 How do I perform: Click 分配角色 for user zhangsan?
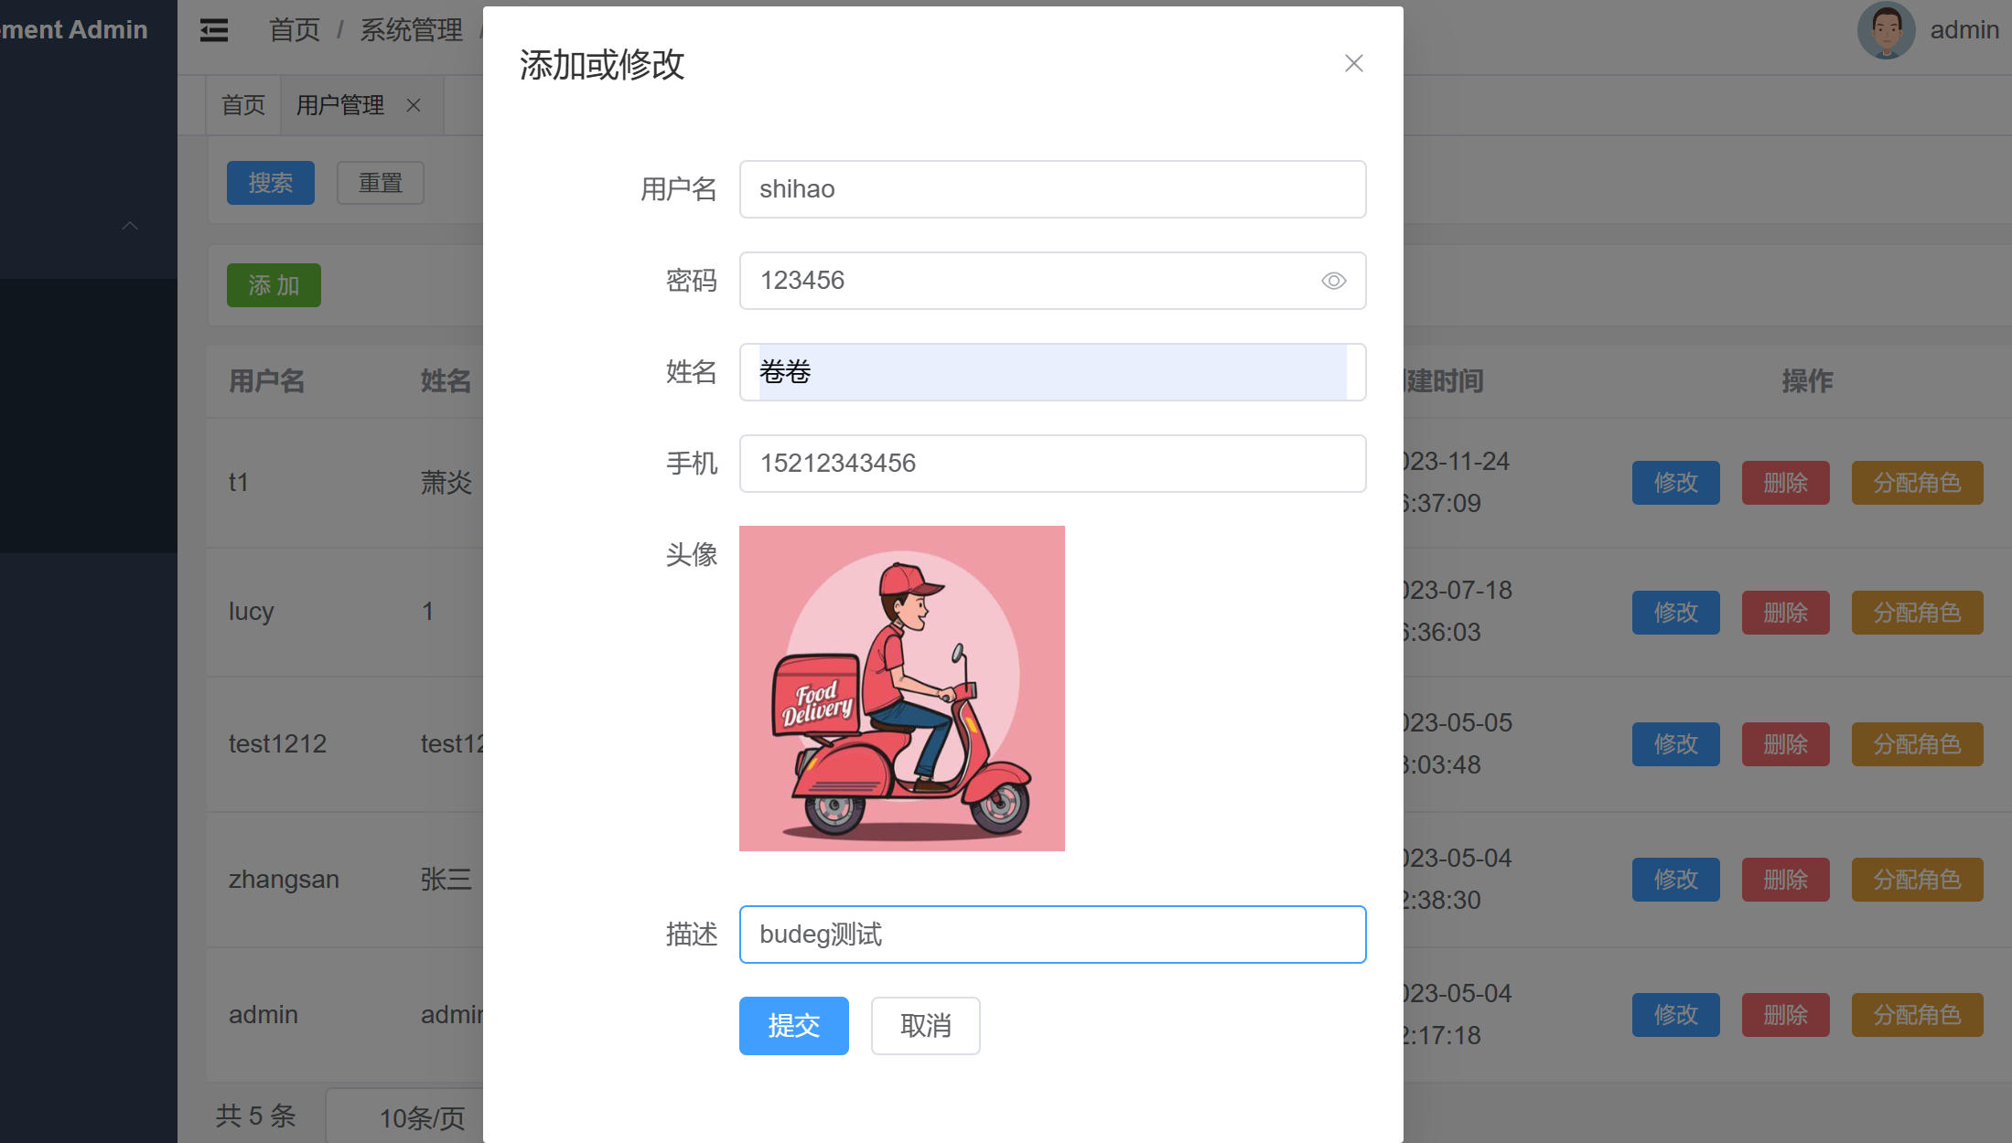point(1918,880)
